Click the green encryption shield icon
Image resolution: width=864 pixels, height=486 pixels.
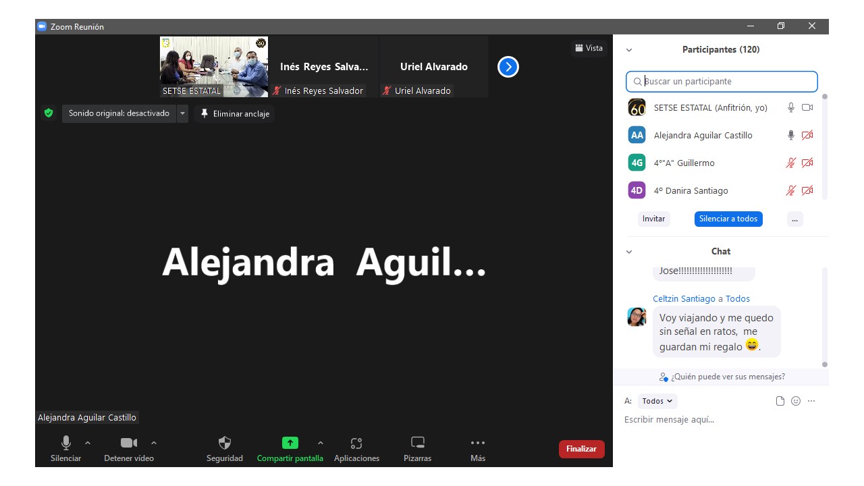point(49,113)
